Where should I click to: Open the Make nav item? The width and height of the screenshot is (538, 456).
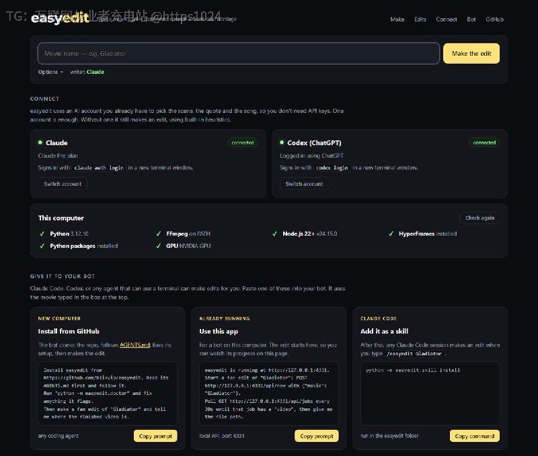point(397,19)
